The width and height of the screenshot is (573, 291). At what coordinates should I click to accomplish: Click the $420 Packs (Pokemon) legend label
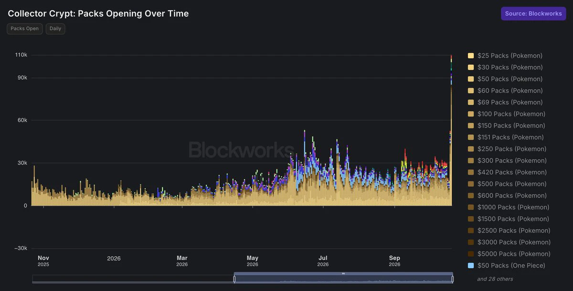(512, 172)
